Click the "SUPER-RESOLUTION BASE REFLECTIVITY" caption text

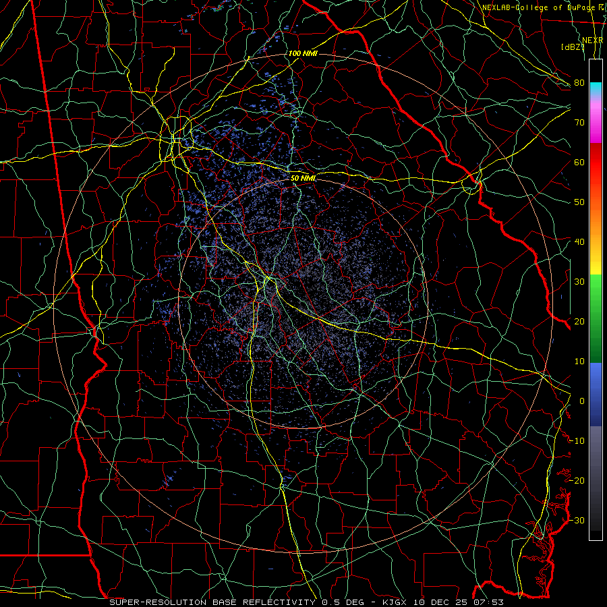click(212, 602)
